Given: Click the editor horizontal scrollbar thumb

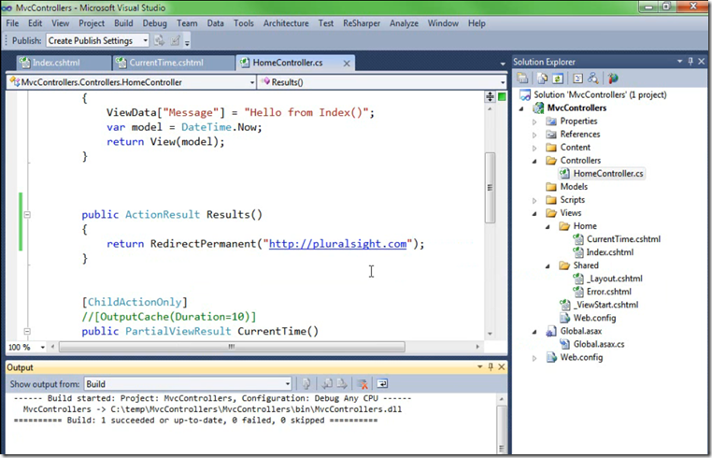Looking at the screenshot, I should click(x=232, y=347).
